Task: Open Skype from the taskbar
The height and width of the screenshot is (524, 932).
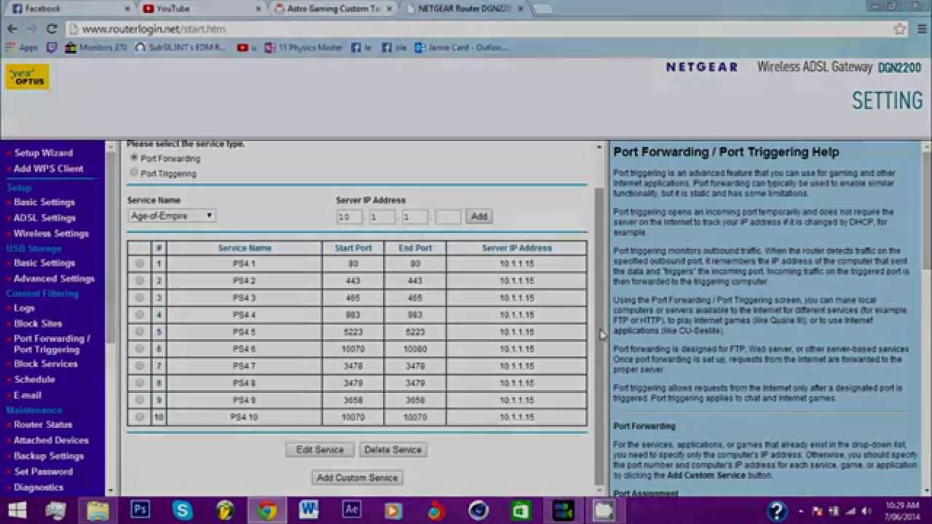Action: pyautogui.click(x=182, y=511)
